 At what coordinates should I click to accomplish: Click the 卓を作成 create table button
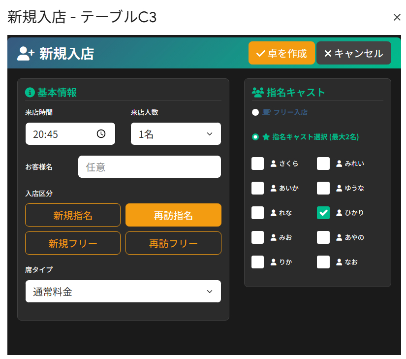(x=281, y=53)
